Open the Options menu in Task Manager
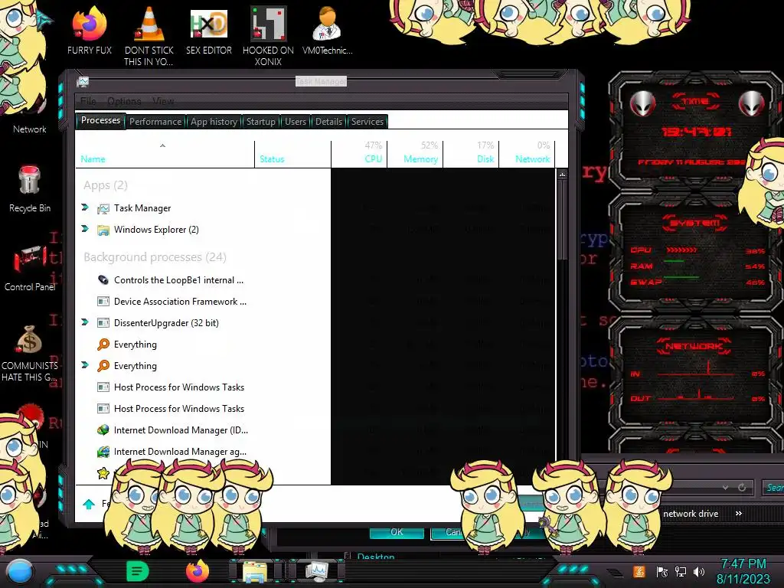The image size is (784, 588). coord(124,102)
